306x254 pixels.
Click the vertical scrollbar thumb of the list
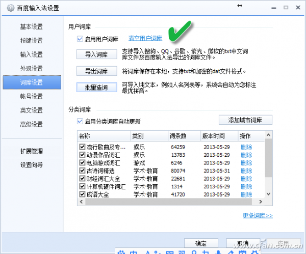pyautogui.click(x=269, y=158)
